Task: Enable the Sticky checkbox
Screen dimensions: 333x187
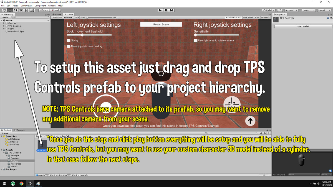Action: (x=69, y=40)
